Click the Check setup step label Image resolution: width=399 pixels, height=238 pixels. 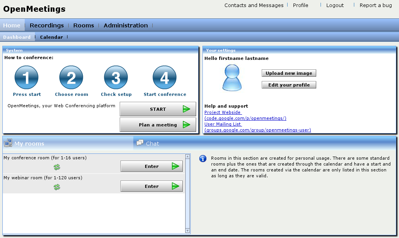(116, 94)
